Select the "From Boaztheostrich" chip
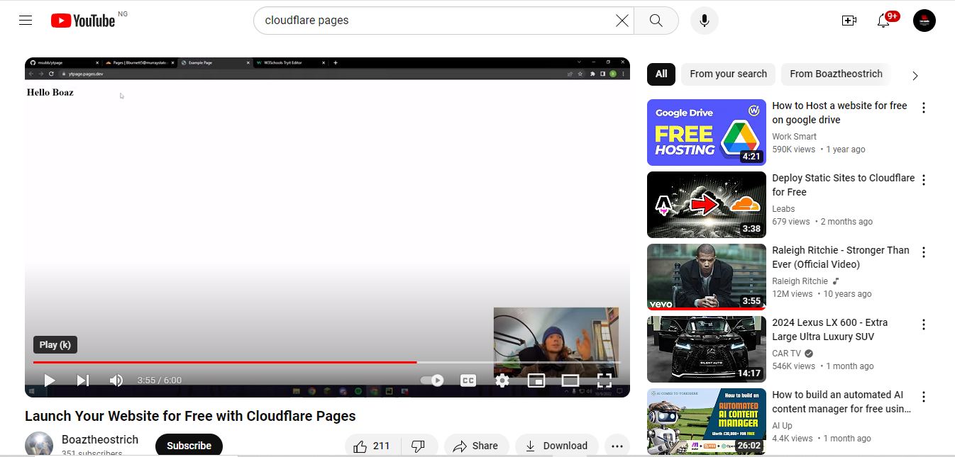Viewport: 955px width, 457px height. point(836,74)
